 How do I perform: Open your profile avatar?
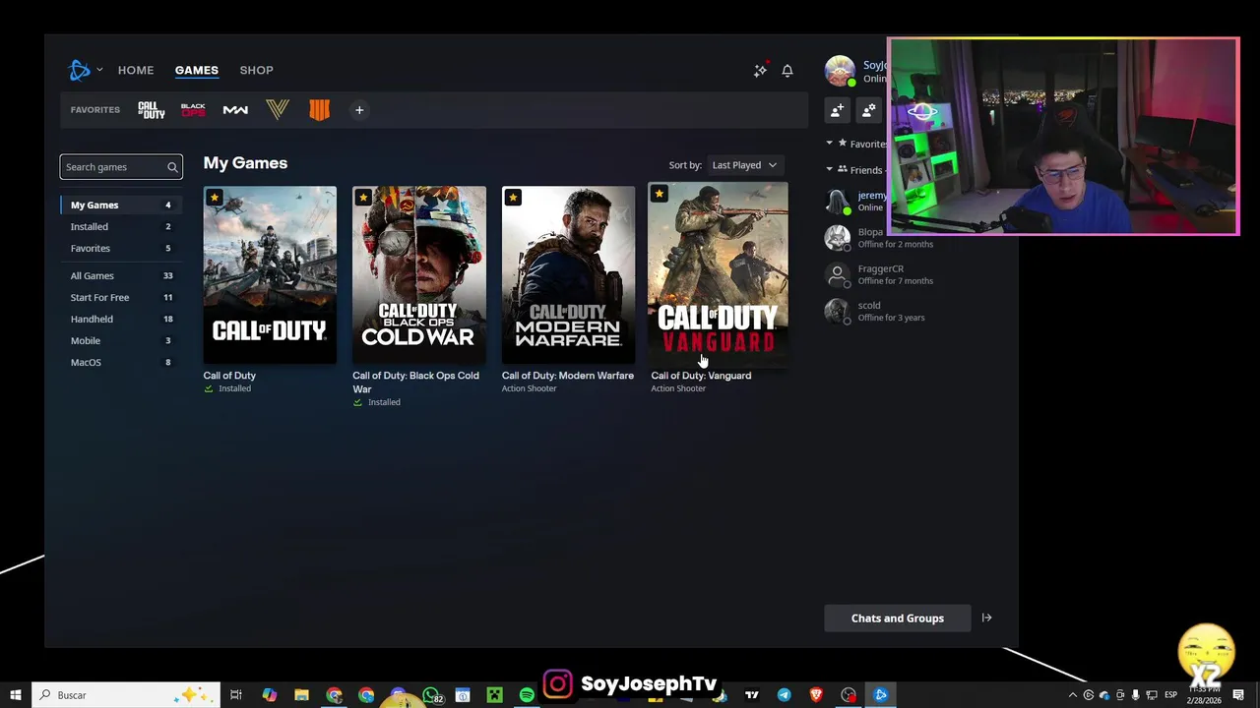point(840,71)
